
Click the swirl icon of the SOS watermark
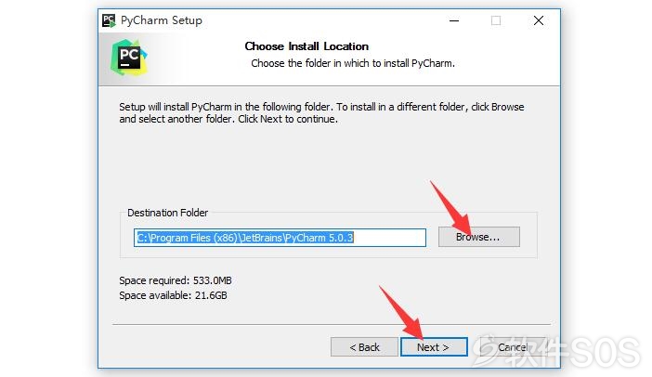pyautogui.click(x=489, y=349)
